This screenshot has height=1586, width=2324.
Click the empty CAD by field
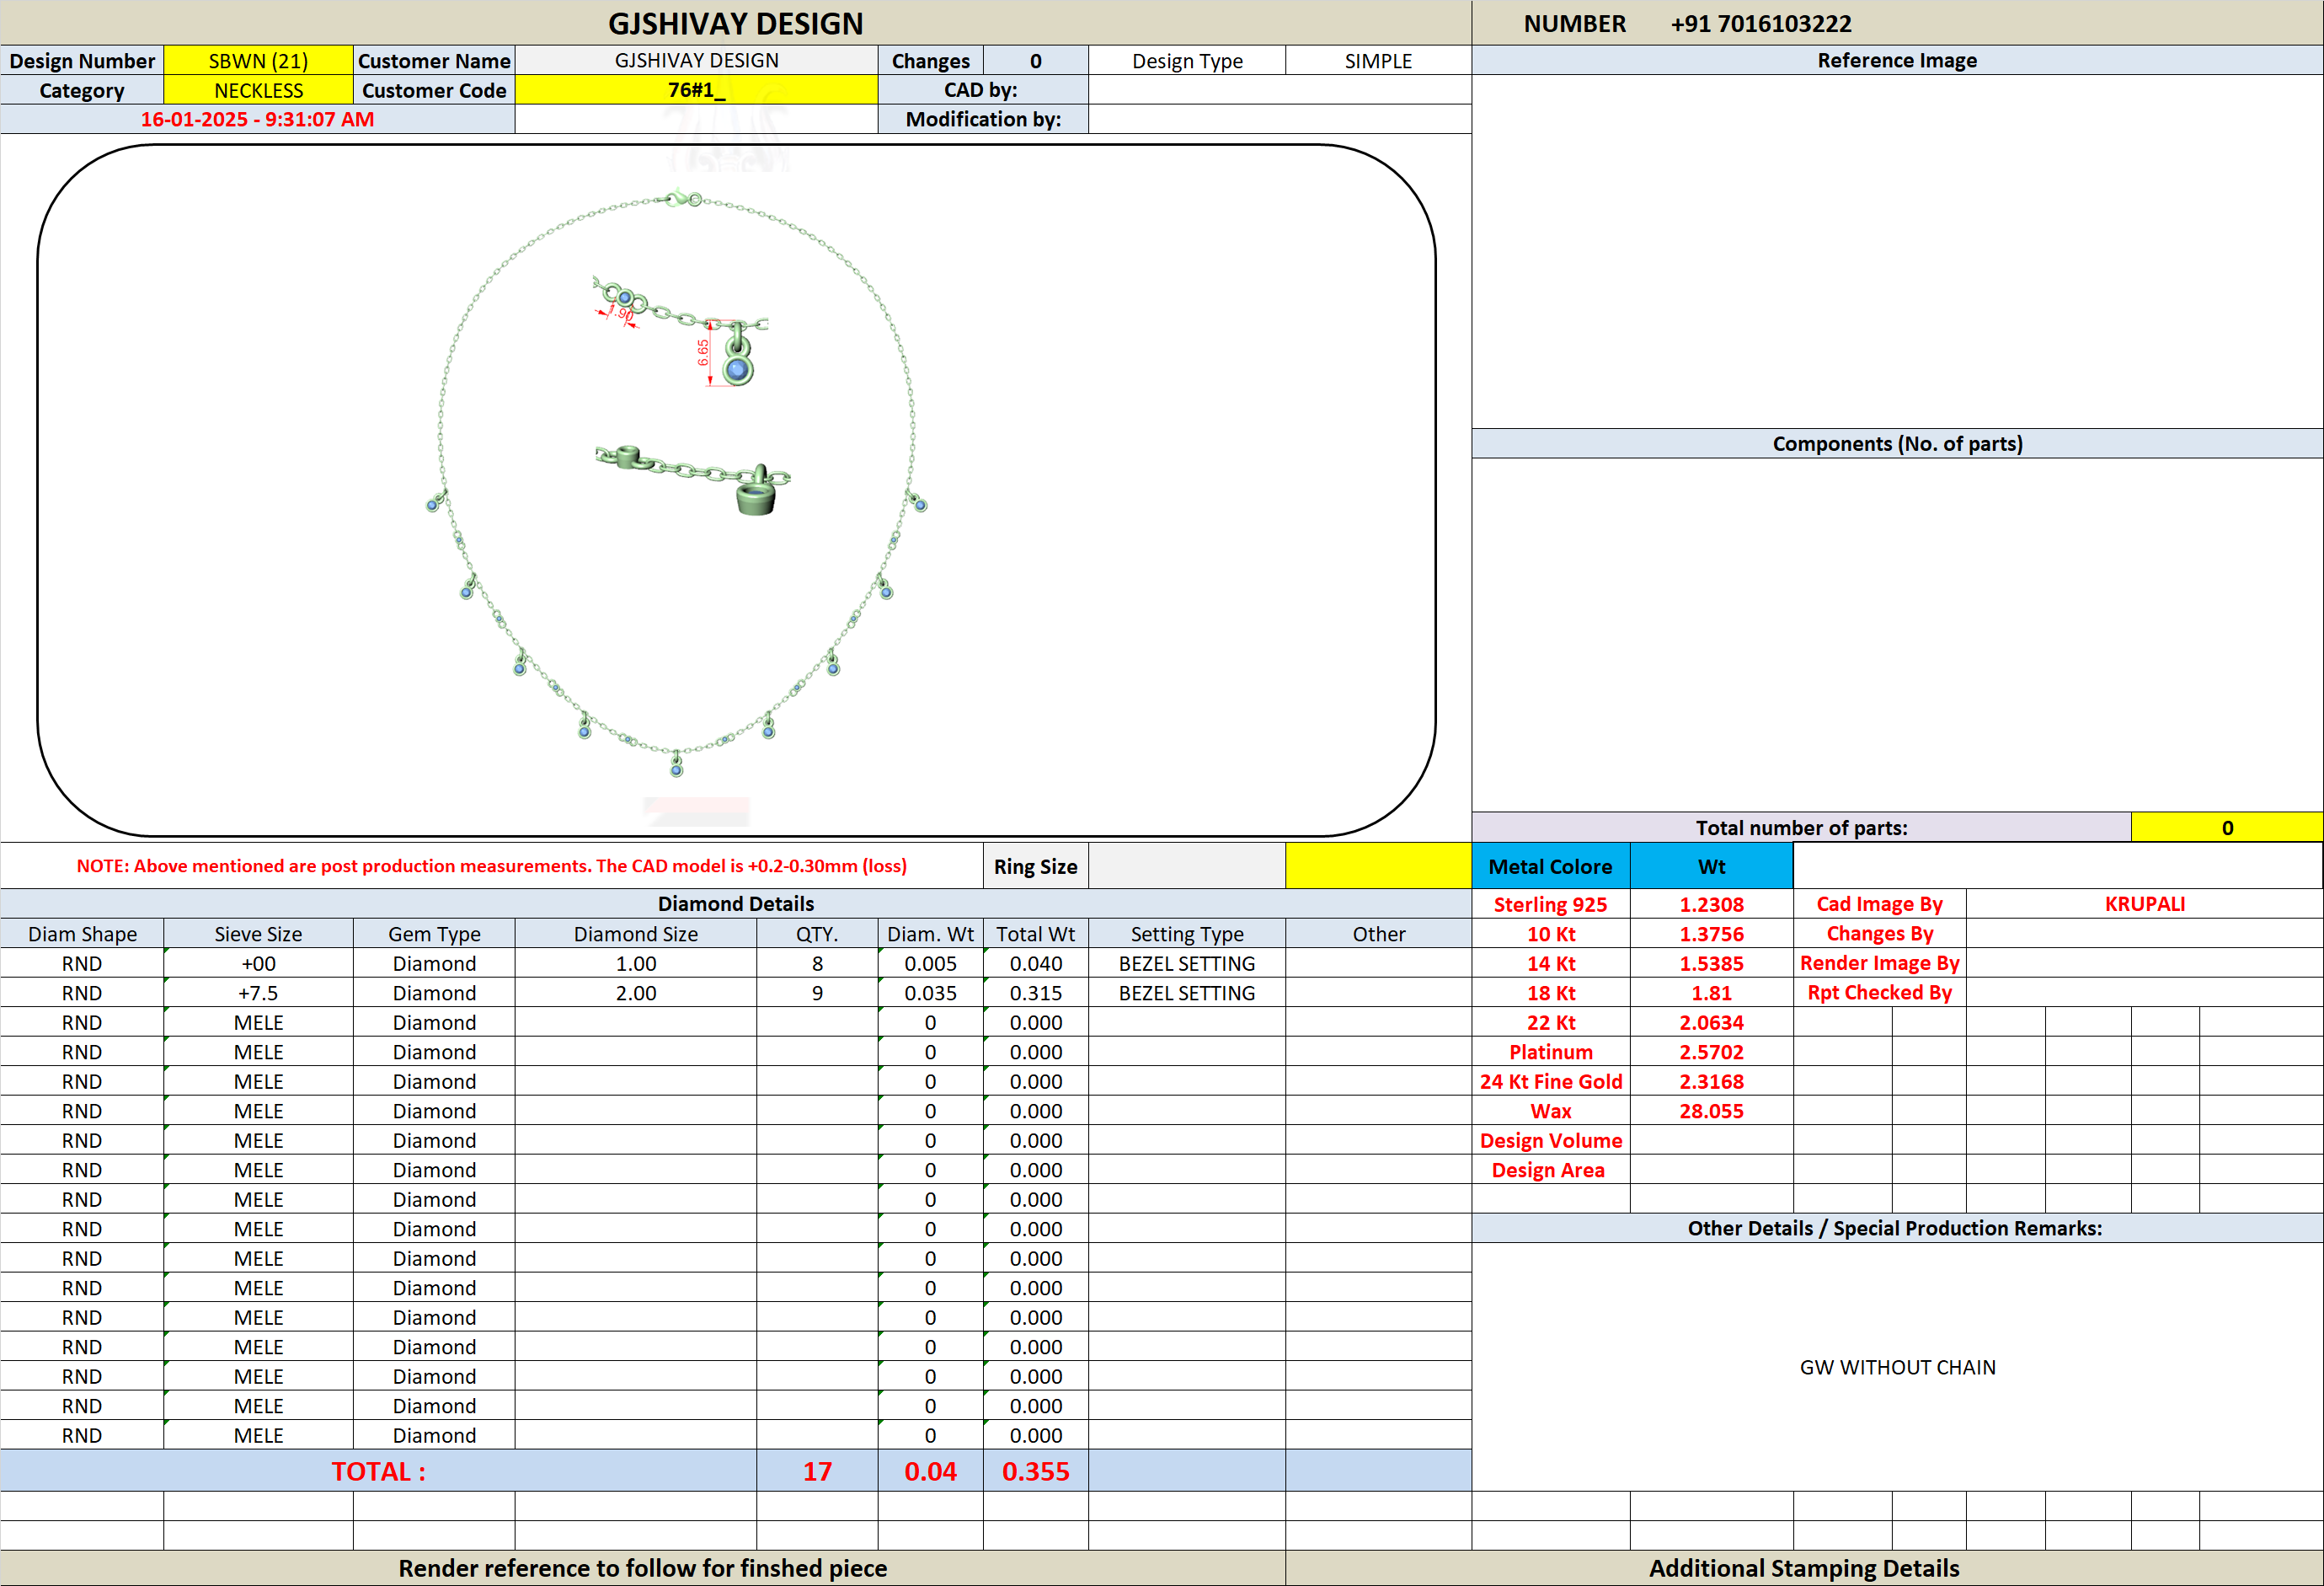click(x=1279, y=90)
